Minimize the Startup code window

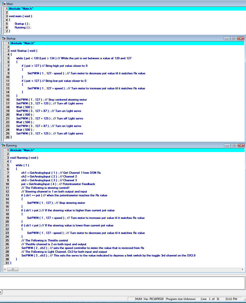click(x=227, y=38)
